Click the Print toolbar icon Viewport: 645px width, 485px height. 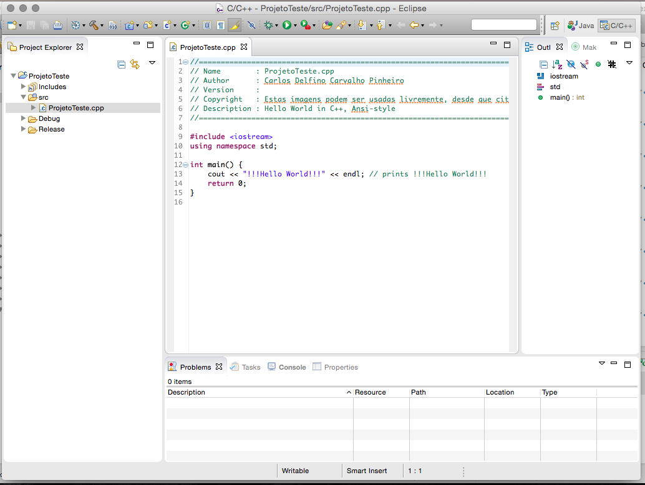57,26
